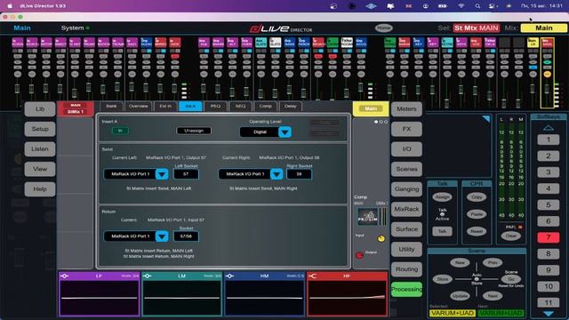
Task: Activate Softkey 4
Action: 549,188
